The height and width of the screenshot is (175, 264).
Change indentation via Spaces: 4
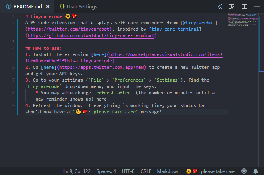click(106, 171)
